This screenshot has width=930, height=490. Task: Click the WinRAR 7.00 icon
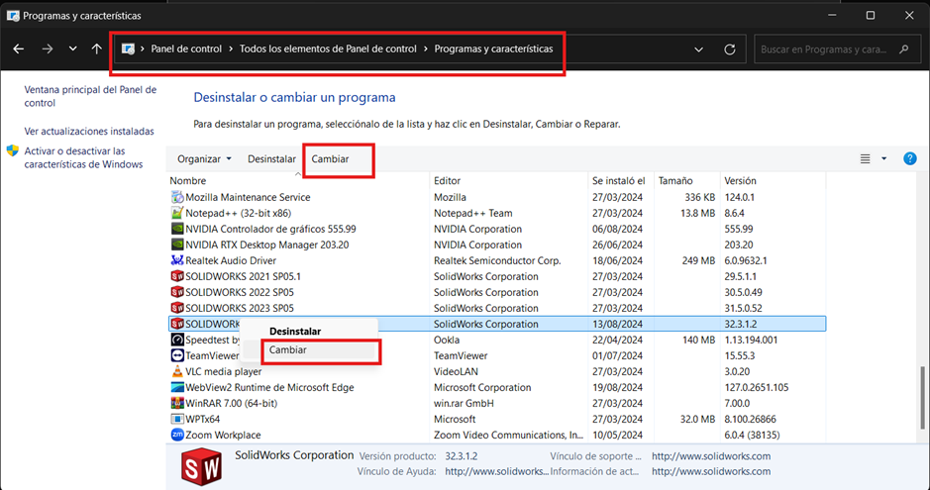(176, 404)
